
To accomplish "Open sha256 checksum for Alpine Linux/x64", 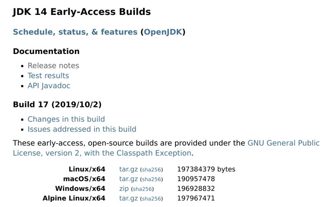I will point(151,198).
